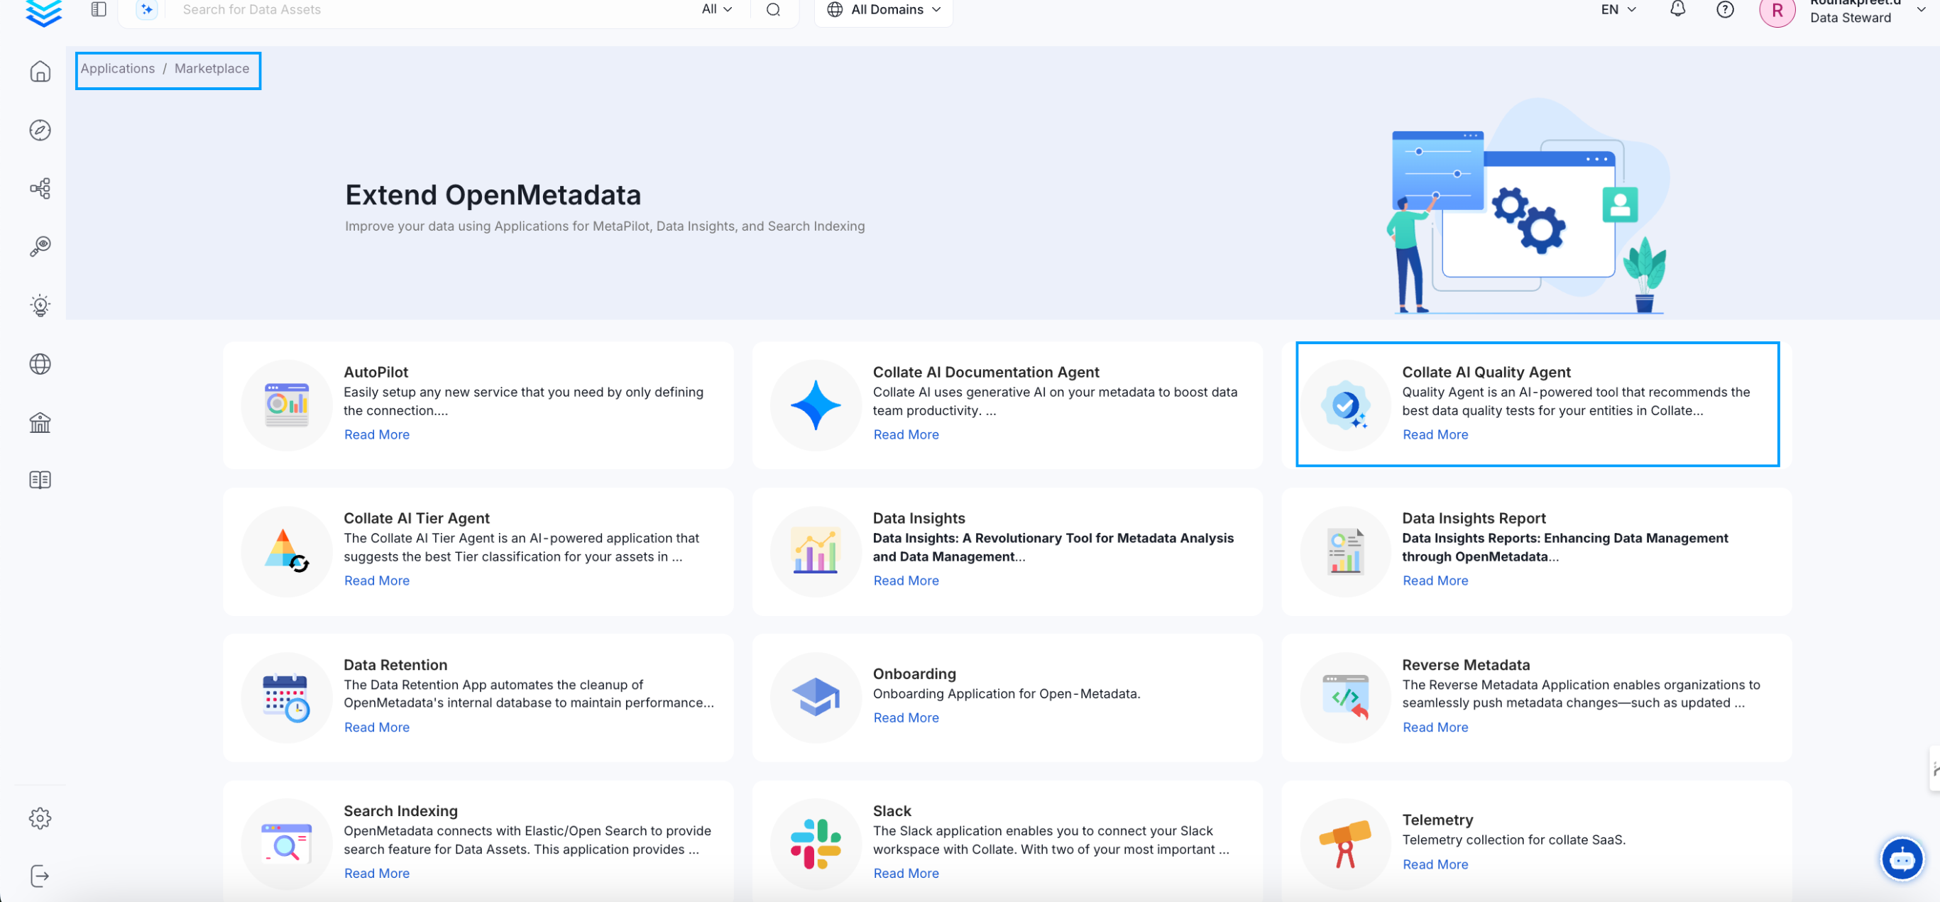
Task: Open the Govern bank building icon
Action: coord(40,422)
